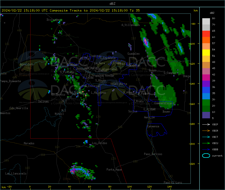Click the 'Tz 35' text in header
Image resolution: width=225 pixels, height=190 pixels.
coord(134,10)
